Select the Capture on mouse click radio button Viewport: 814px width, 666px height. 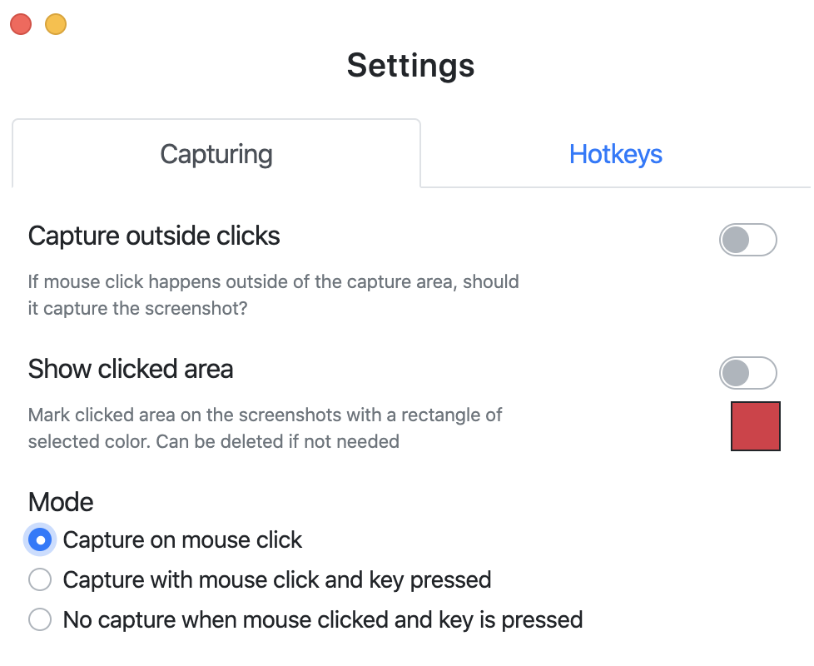coord(40,540)
